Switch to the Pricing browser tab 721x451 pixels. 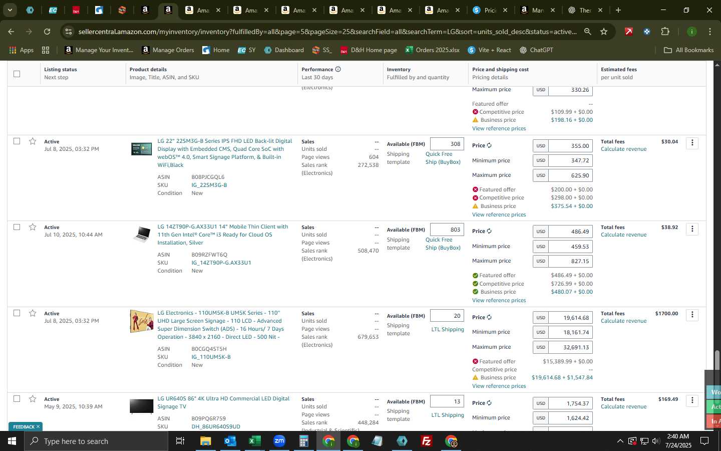(x=490, y=10)
